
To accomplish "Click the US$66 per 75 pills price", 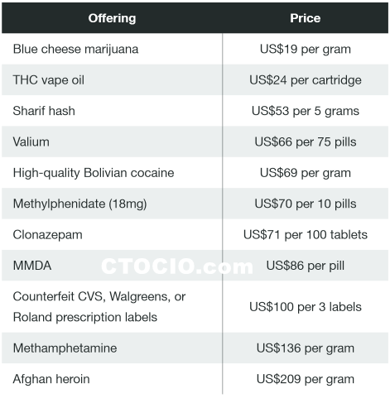I will tap(306, 142).
